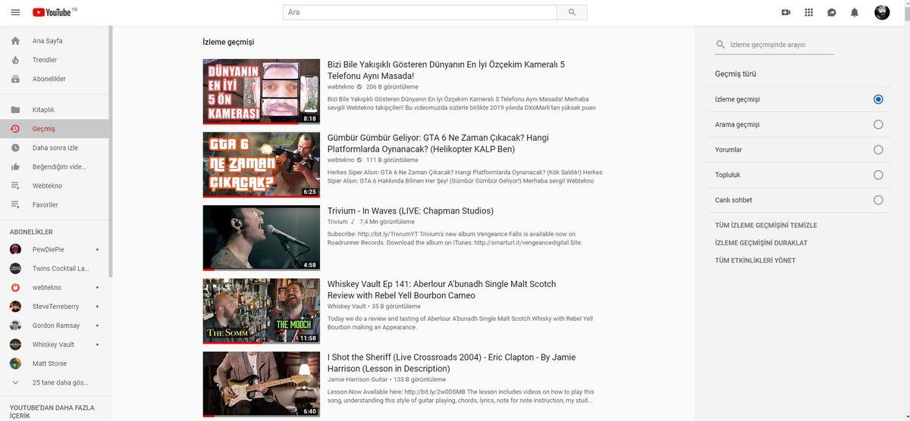Screen dimensions: 910x421
Task: Open Twins Cocktail Lab subscription
Action: (x=55, y=268)
